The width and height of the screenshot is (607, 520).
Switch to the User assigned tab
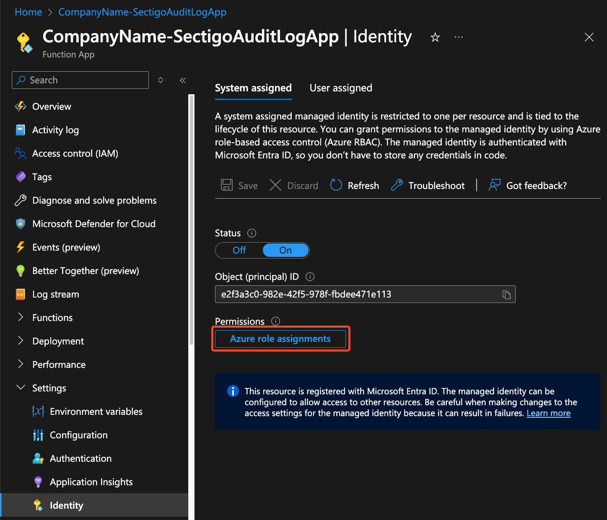(341, 88)
